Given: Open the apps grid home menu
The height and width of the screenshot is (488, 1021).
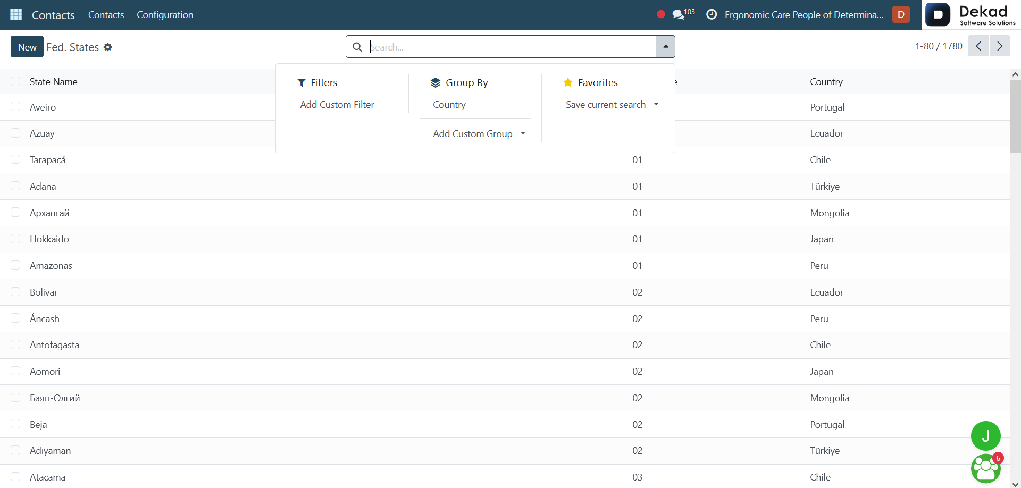Looking at the screenshot, I should click(x=16, y=14).
